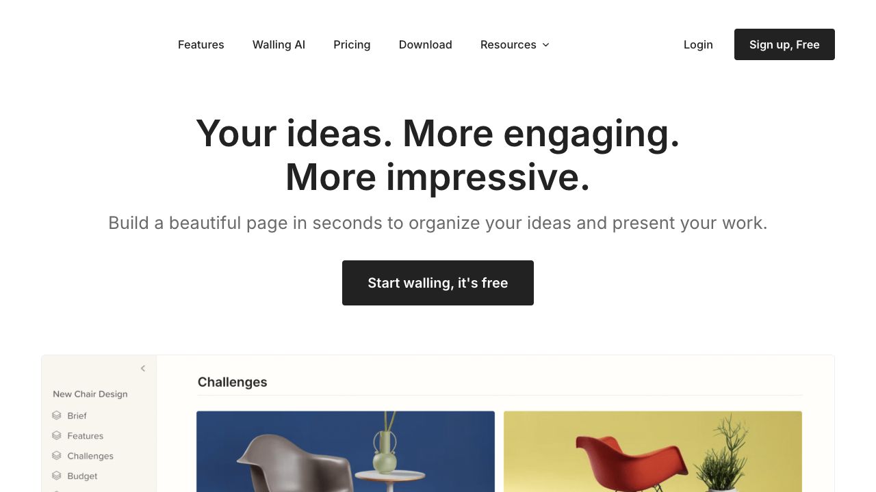Expand the Resources dropdown arrow
The height and width of the screenshot is (492, 876).
pos(545,45)
